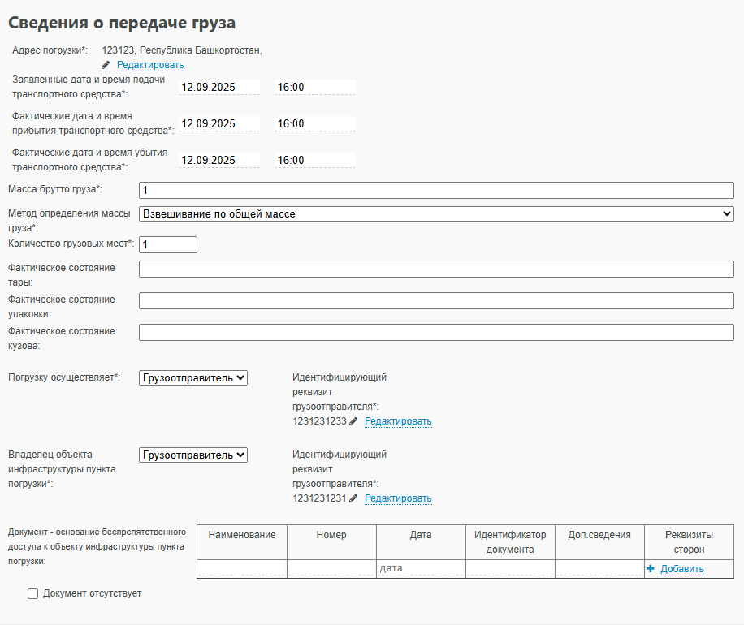744x625 pixels.
Task: Click the дата field in document table
Action: tap(421, 568)
